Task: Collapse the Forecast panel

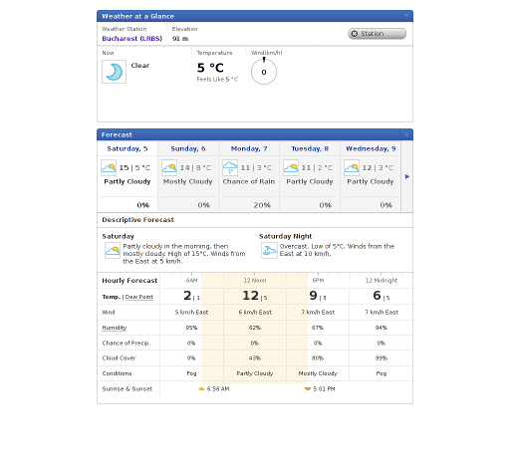Action: coord(406,134)
